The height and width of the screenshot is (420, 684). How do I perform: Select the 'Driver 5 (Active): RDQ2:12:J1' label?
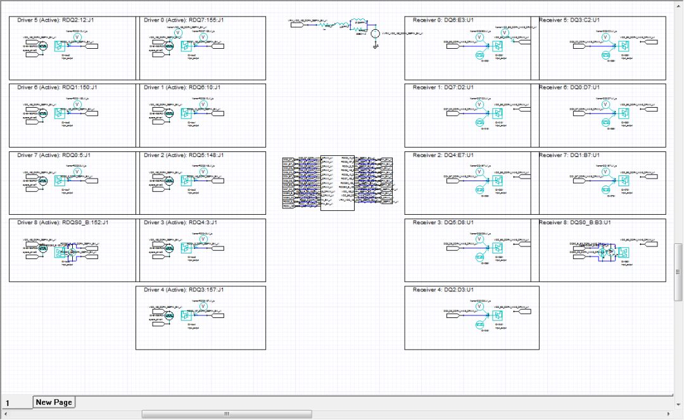pos(55,20)
